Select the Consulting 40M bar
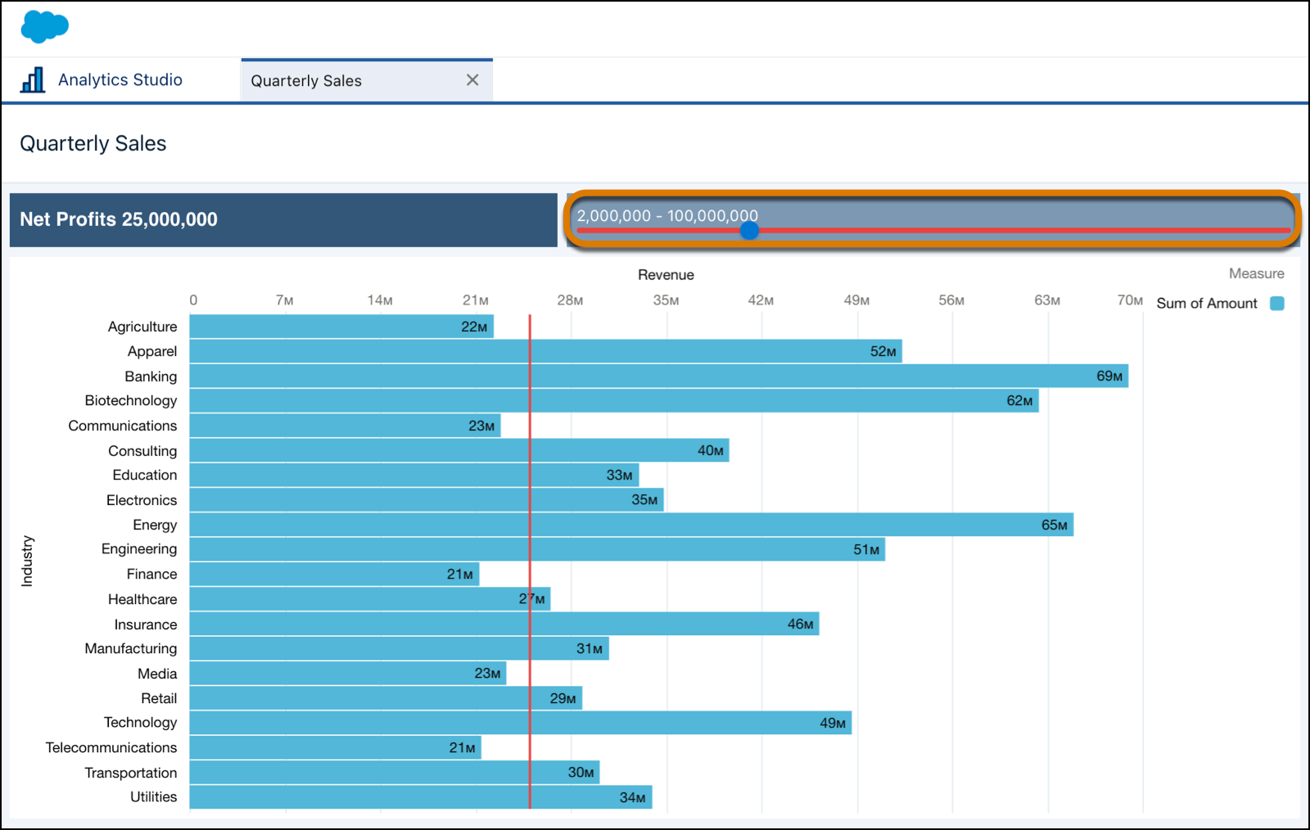 coord(459,450)
